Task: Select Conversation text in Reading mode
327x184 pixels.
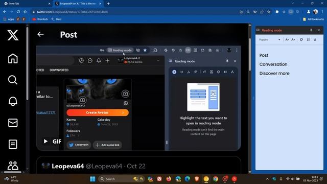Action: (x=273, y=64)
